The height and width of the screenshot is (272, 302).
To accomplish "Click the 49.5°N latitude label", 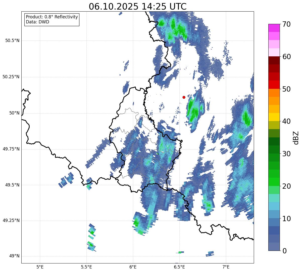I will [12, 185].
